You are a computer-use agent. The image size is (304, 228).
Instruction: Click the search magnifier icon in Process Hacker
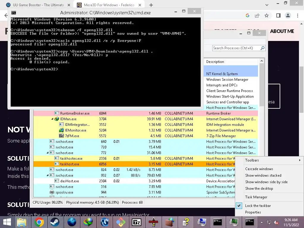(x=262, y=48)
